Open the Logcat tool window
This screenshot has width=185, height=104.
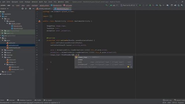(48, 100)
